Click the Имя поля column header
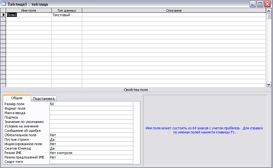273x168 pixels. pos(29,10)
